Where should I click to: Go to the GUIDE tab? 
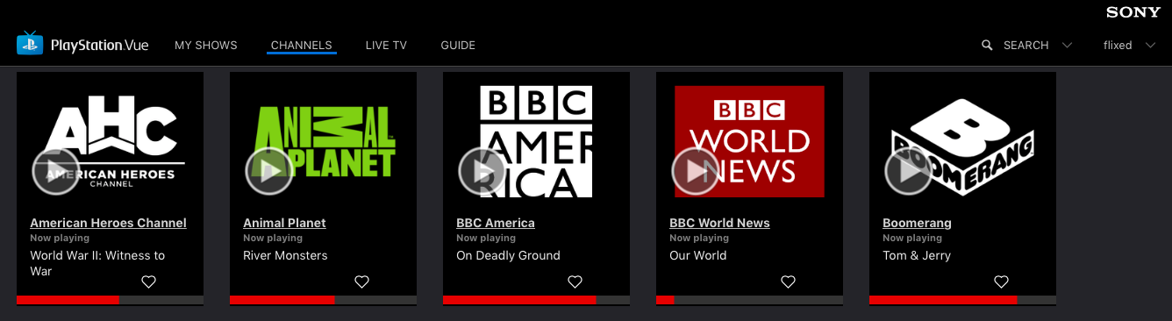point(458,45)
